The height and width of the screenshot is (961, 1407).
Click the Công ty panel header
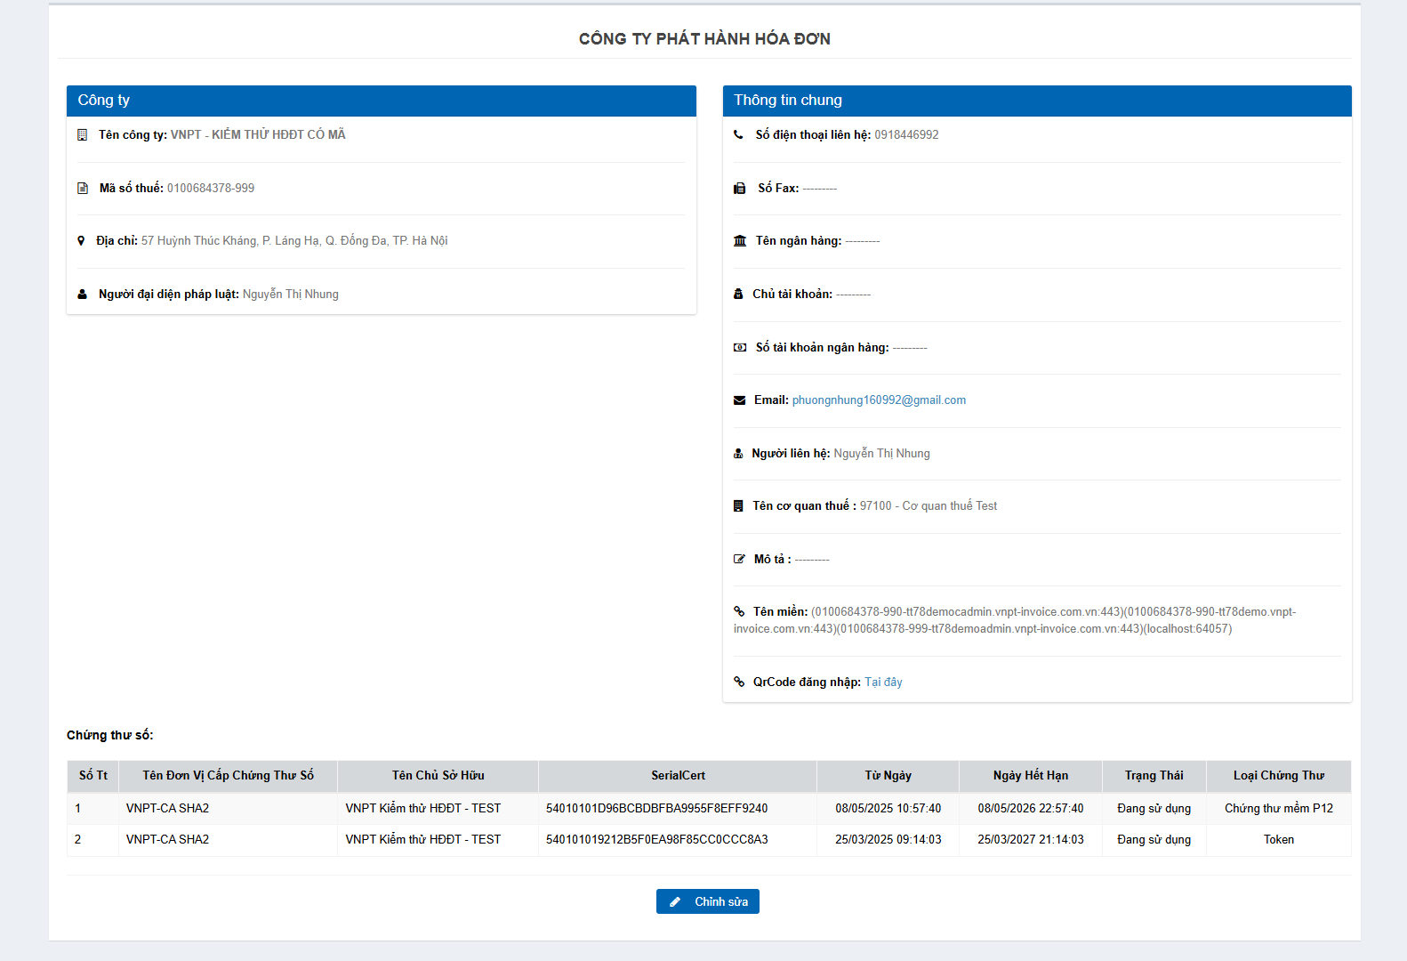pos(382,101)
